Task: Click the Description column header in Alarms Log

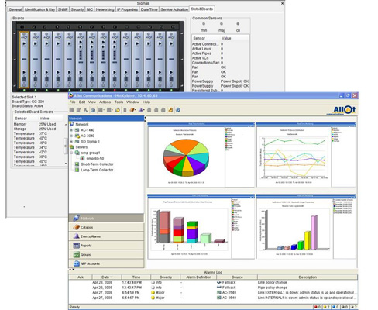Action: (x=308, y=277)
